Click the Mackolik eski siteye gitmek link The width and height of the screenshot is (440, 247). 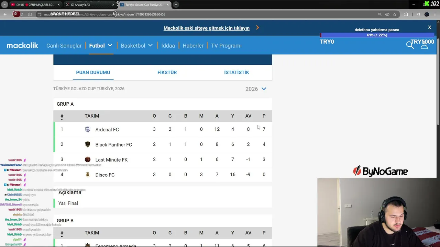(x=207, y=28)
